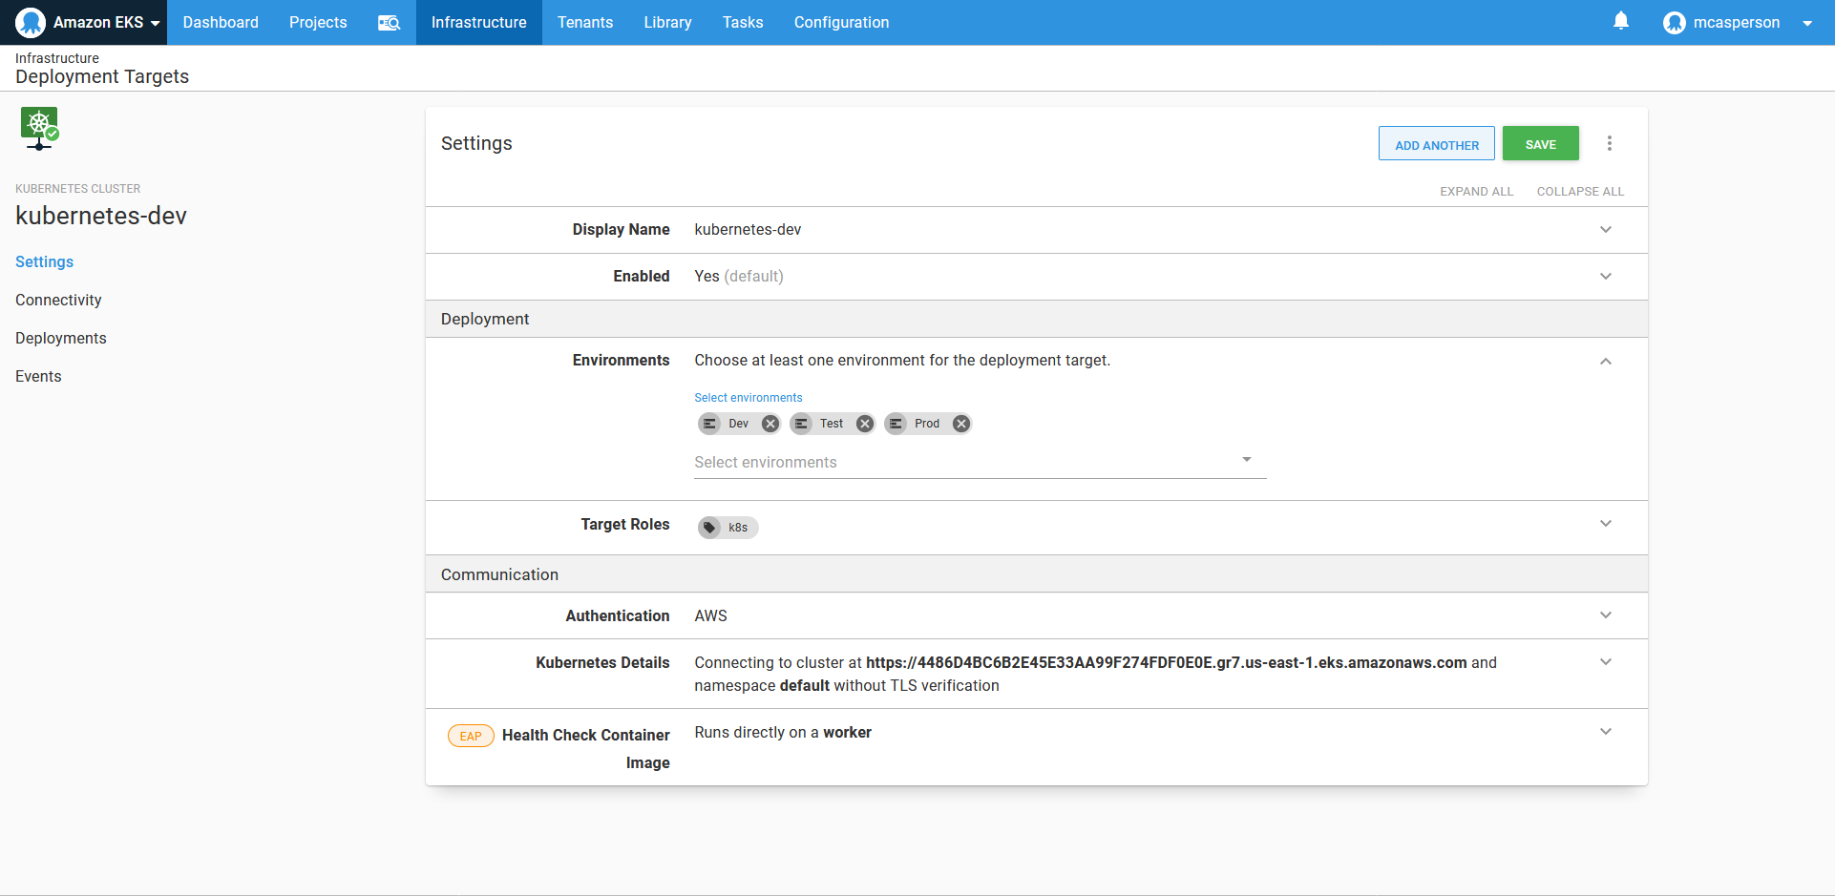Image resolution: width=1835 pixels, height=896 pixels.
Task: Switch to the Tenants tab
Action: [x=585, y=22]
